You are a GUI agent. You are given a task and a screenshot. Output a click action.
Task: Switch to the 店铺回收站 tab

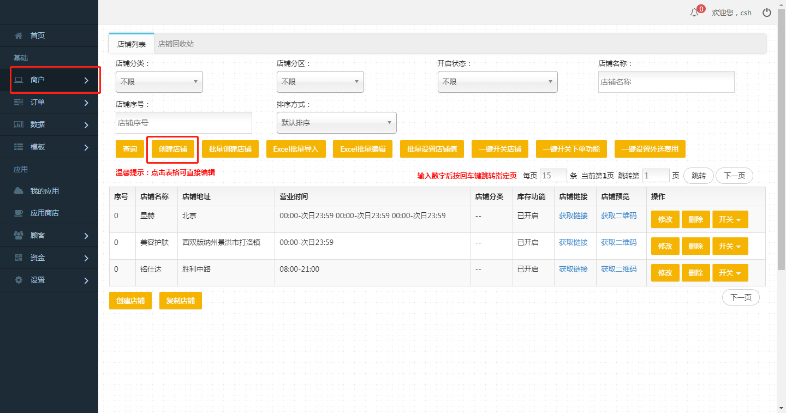coord(176,44)
